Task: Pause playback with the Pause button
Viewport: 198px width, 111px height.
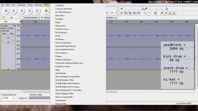Action: click(6, 11)
